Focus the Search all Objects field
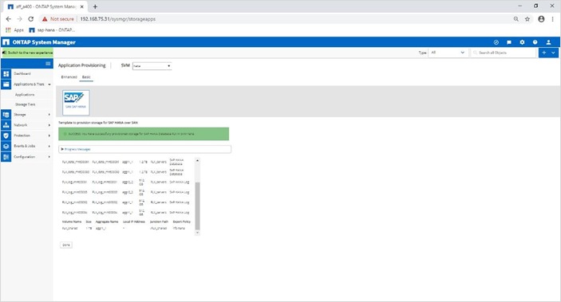Viewport: 561px width, 302px height. click(504, 53)
